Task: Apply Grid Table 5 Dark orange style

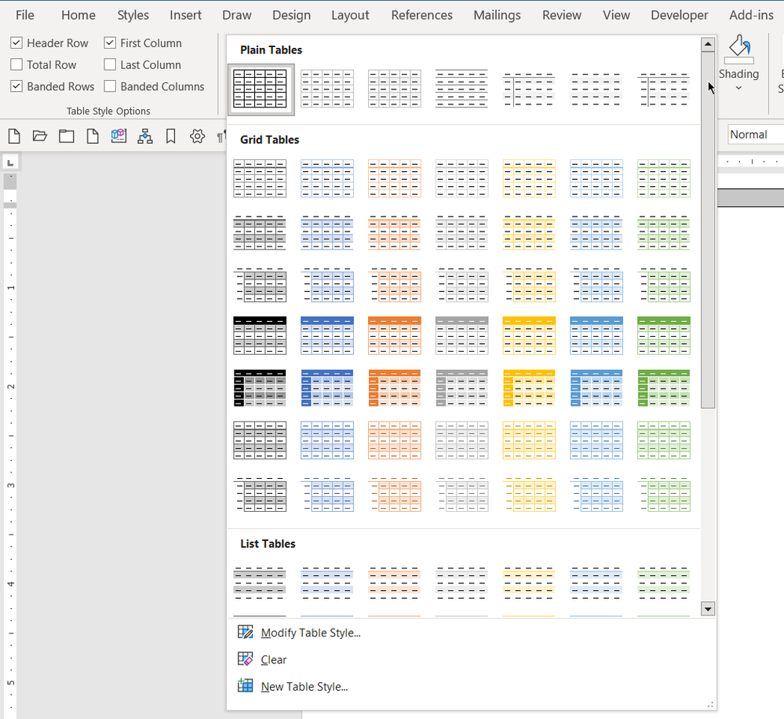Action: point(395,388)
